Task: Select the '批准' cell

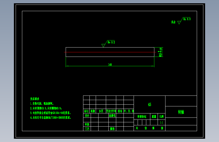Action: point(112,129)
